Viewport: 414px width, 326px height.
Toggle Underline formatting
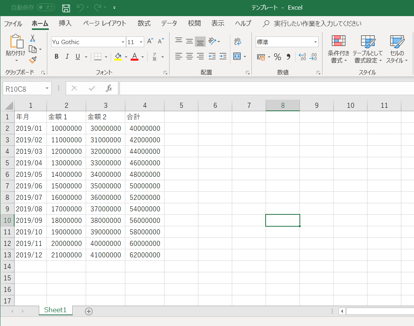pos(78,57)
